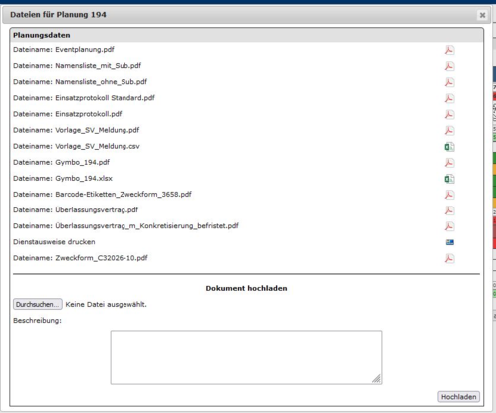The image size is (496, 413).
Task: Open the Zweckform_C32026-10.pdf PDF icon
Action: (x=449, y=258)
